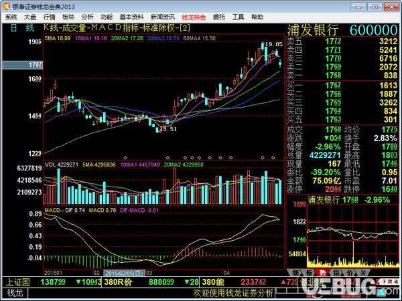Screen dimensions: 402x301
Task: Click the stock code 600000
Action: (374, 31)
